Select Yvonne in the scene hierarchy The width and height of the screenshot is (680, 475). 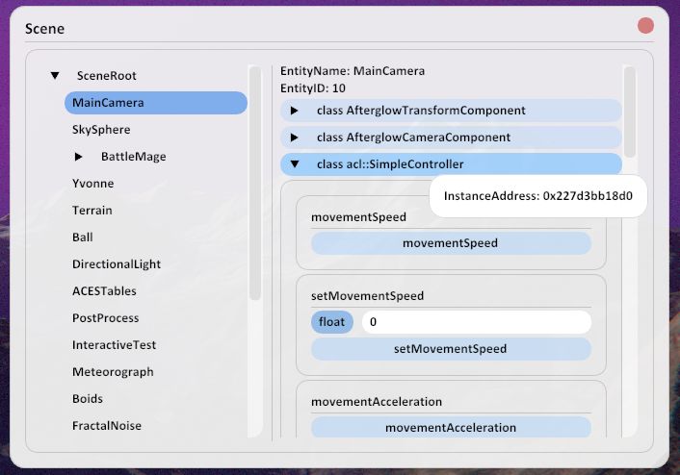[x=92, y=184]
